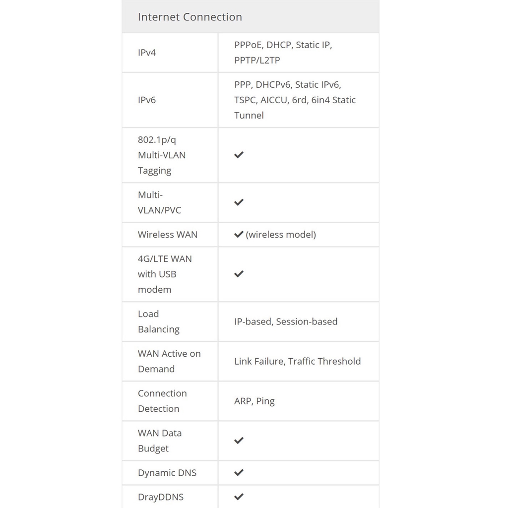Collapse the Internet Connection section header

190,17
